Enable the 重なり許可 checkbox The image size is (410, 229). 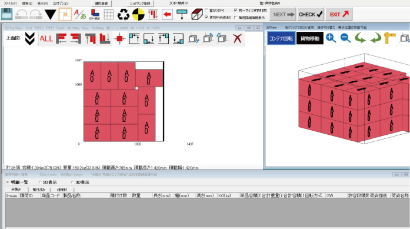tap(206, 10)
